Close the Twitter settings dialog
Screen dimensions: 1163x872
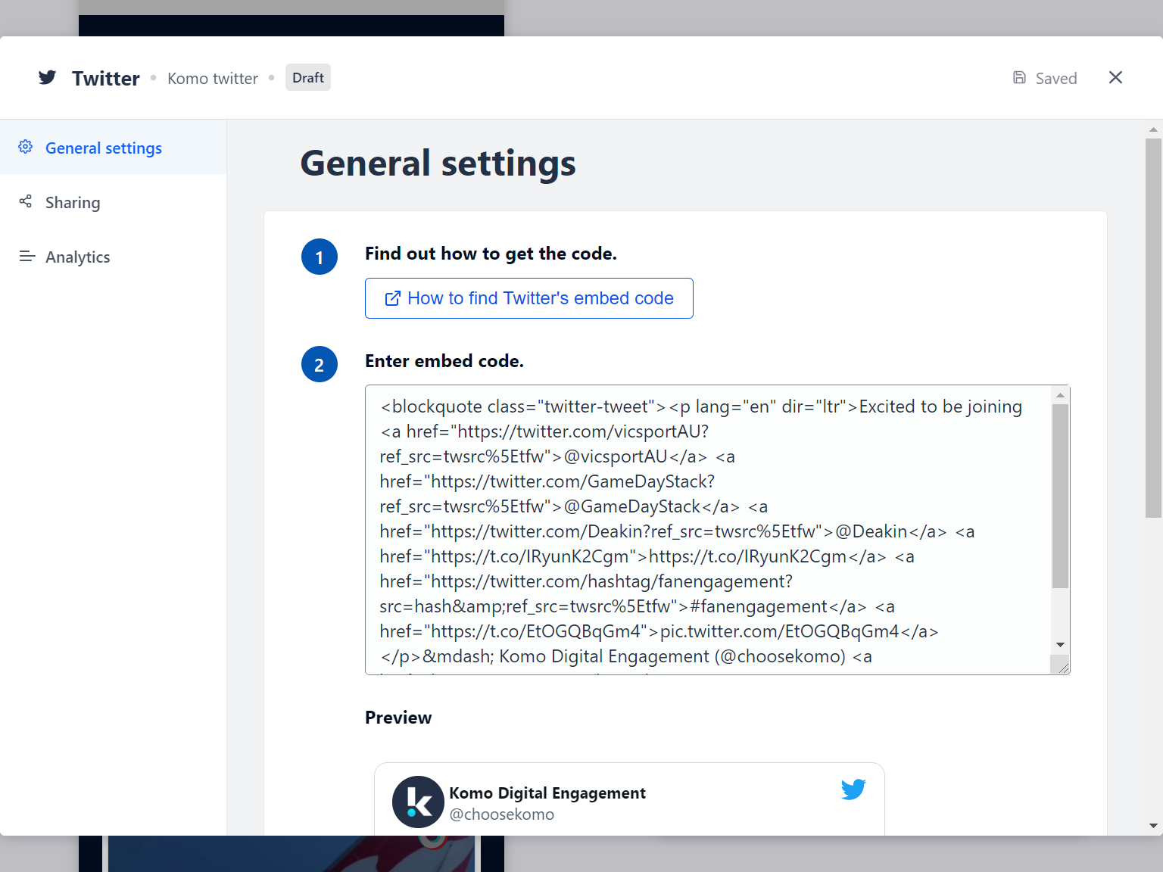tap(1115, 78)
